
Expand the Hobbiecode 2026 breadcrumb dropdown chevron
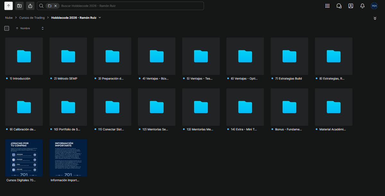(100, 18)
